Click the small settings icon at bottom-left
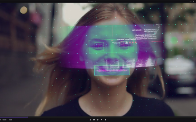The width and height of the screenshot is (196, 122). click(1, 120)
